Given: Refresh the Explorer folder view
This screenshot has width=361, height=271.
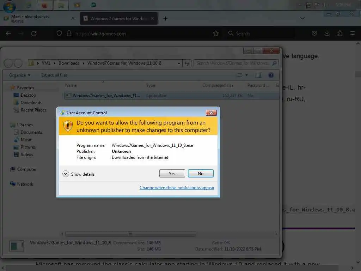Looking at the screenshot, I should (x=187, y=63).
